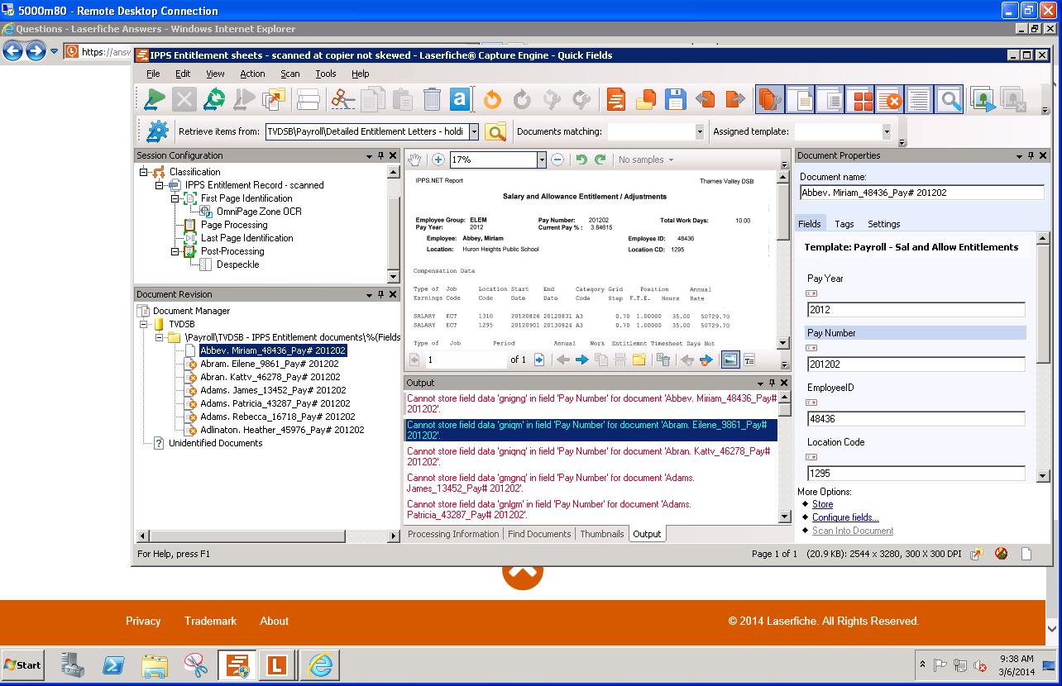This screenshot has height=686, width=1062.
Task: Click the yellow new folder icon in viewer
Action: 639,360
